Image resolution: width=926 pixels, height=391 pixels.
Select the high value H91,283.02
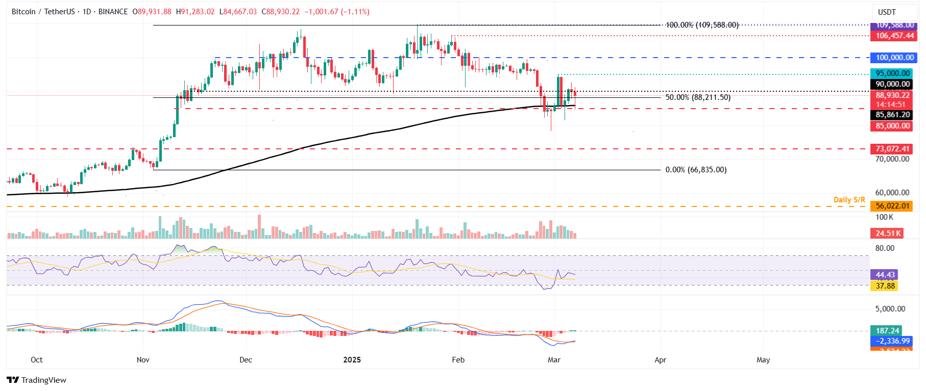pyautogui.click(x=195, y=12)
